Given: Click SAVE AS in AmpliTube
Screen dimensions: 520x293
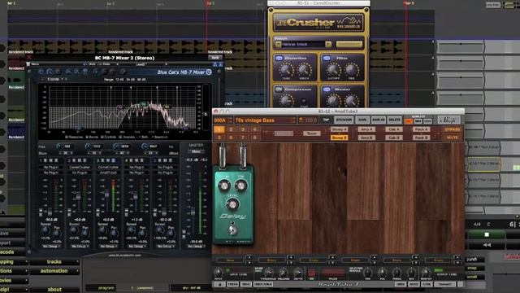Looking at the screenshot, I should click(x=378, y=120).
